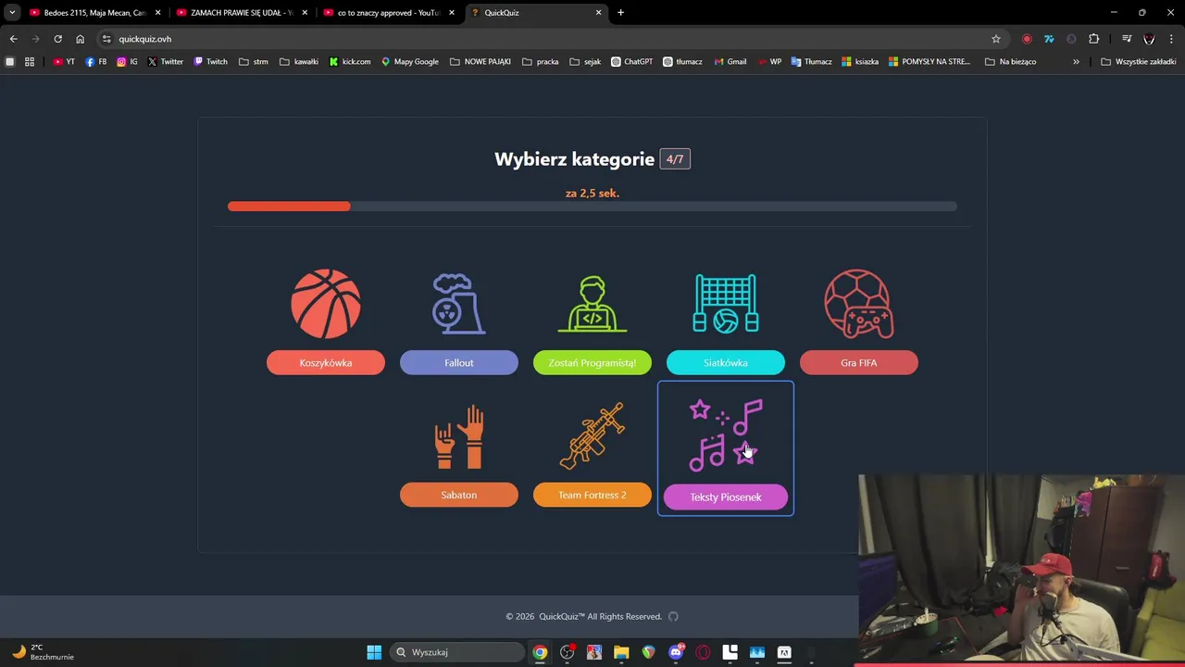The width and height of the screenshot is (1185, 667).
Task: Pick the Gra FIFA category button
Action: pos(859,362)
